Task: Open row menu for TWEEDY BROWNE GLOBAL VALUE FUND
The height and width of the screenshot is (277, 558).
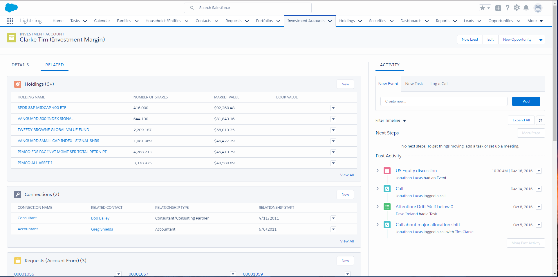Action: pyautogui.click(x=333, y=130)
